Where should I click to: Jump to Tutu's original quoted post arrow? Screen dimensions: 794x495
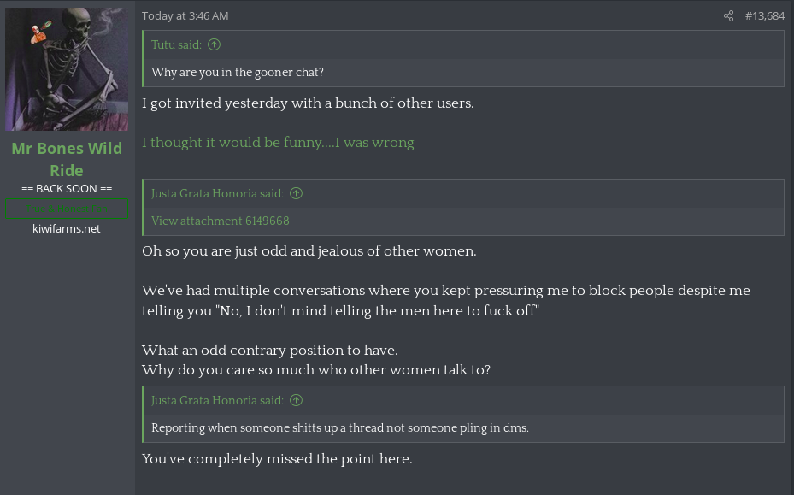[215, 44]
